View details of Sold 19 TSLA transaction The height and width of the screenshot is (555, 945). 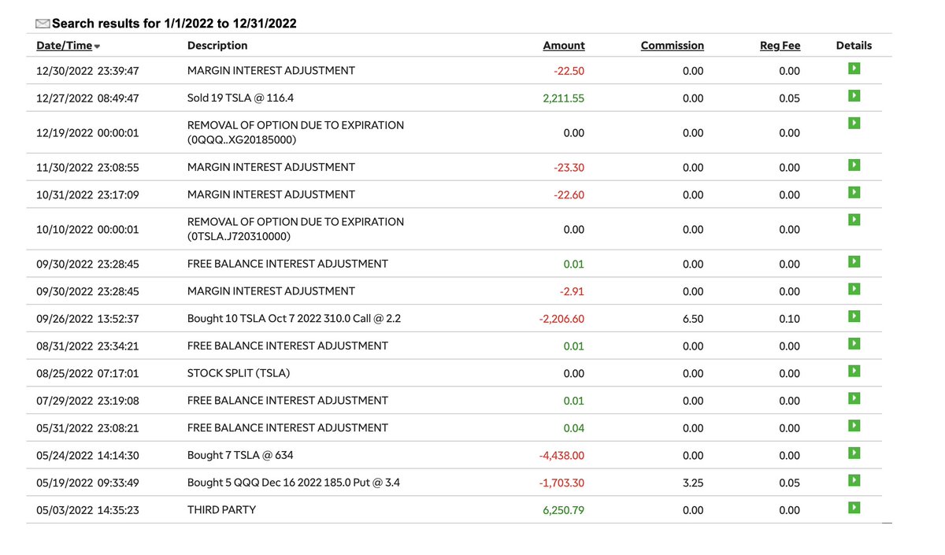(x=854, y=96)
